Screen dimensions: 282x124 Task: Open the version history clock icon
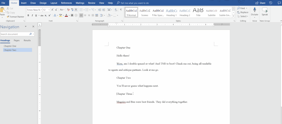271,3
